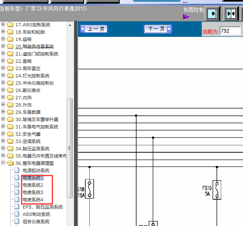Select the 26.副仪表台 tree item
The width and height of the screenshot is (243, 226).
click(28, 90)
